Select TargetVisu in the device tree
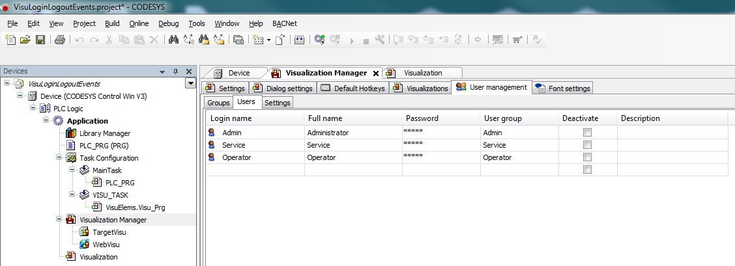Screen dimensions: 735x266 tap(108, 232)
